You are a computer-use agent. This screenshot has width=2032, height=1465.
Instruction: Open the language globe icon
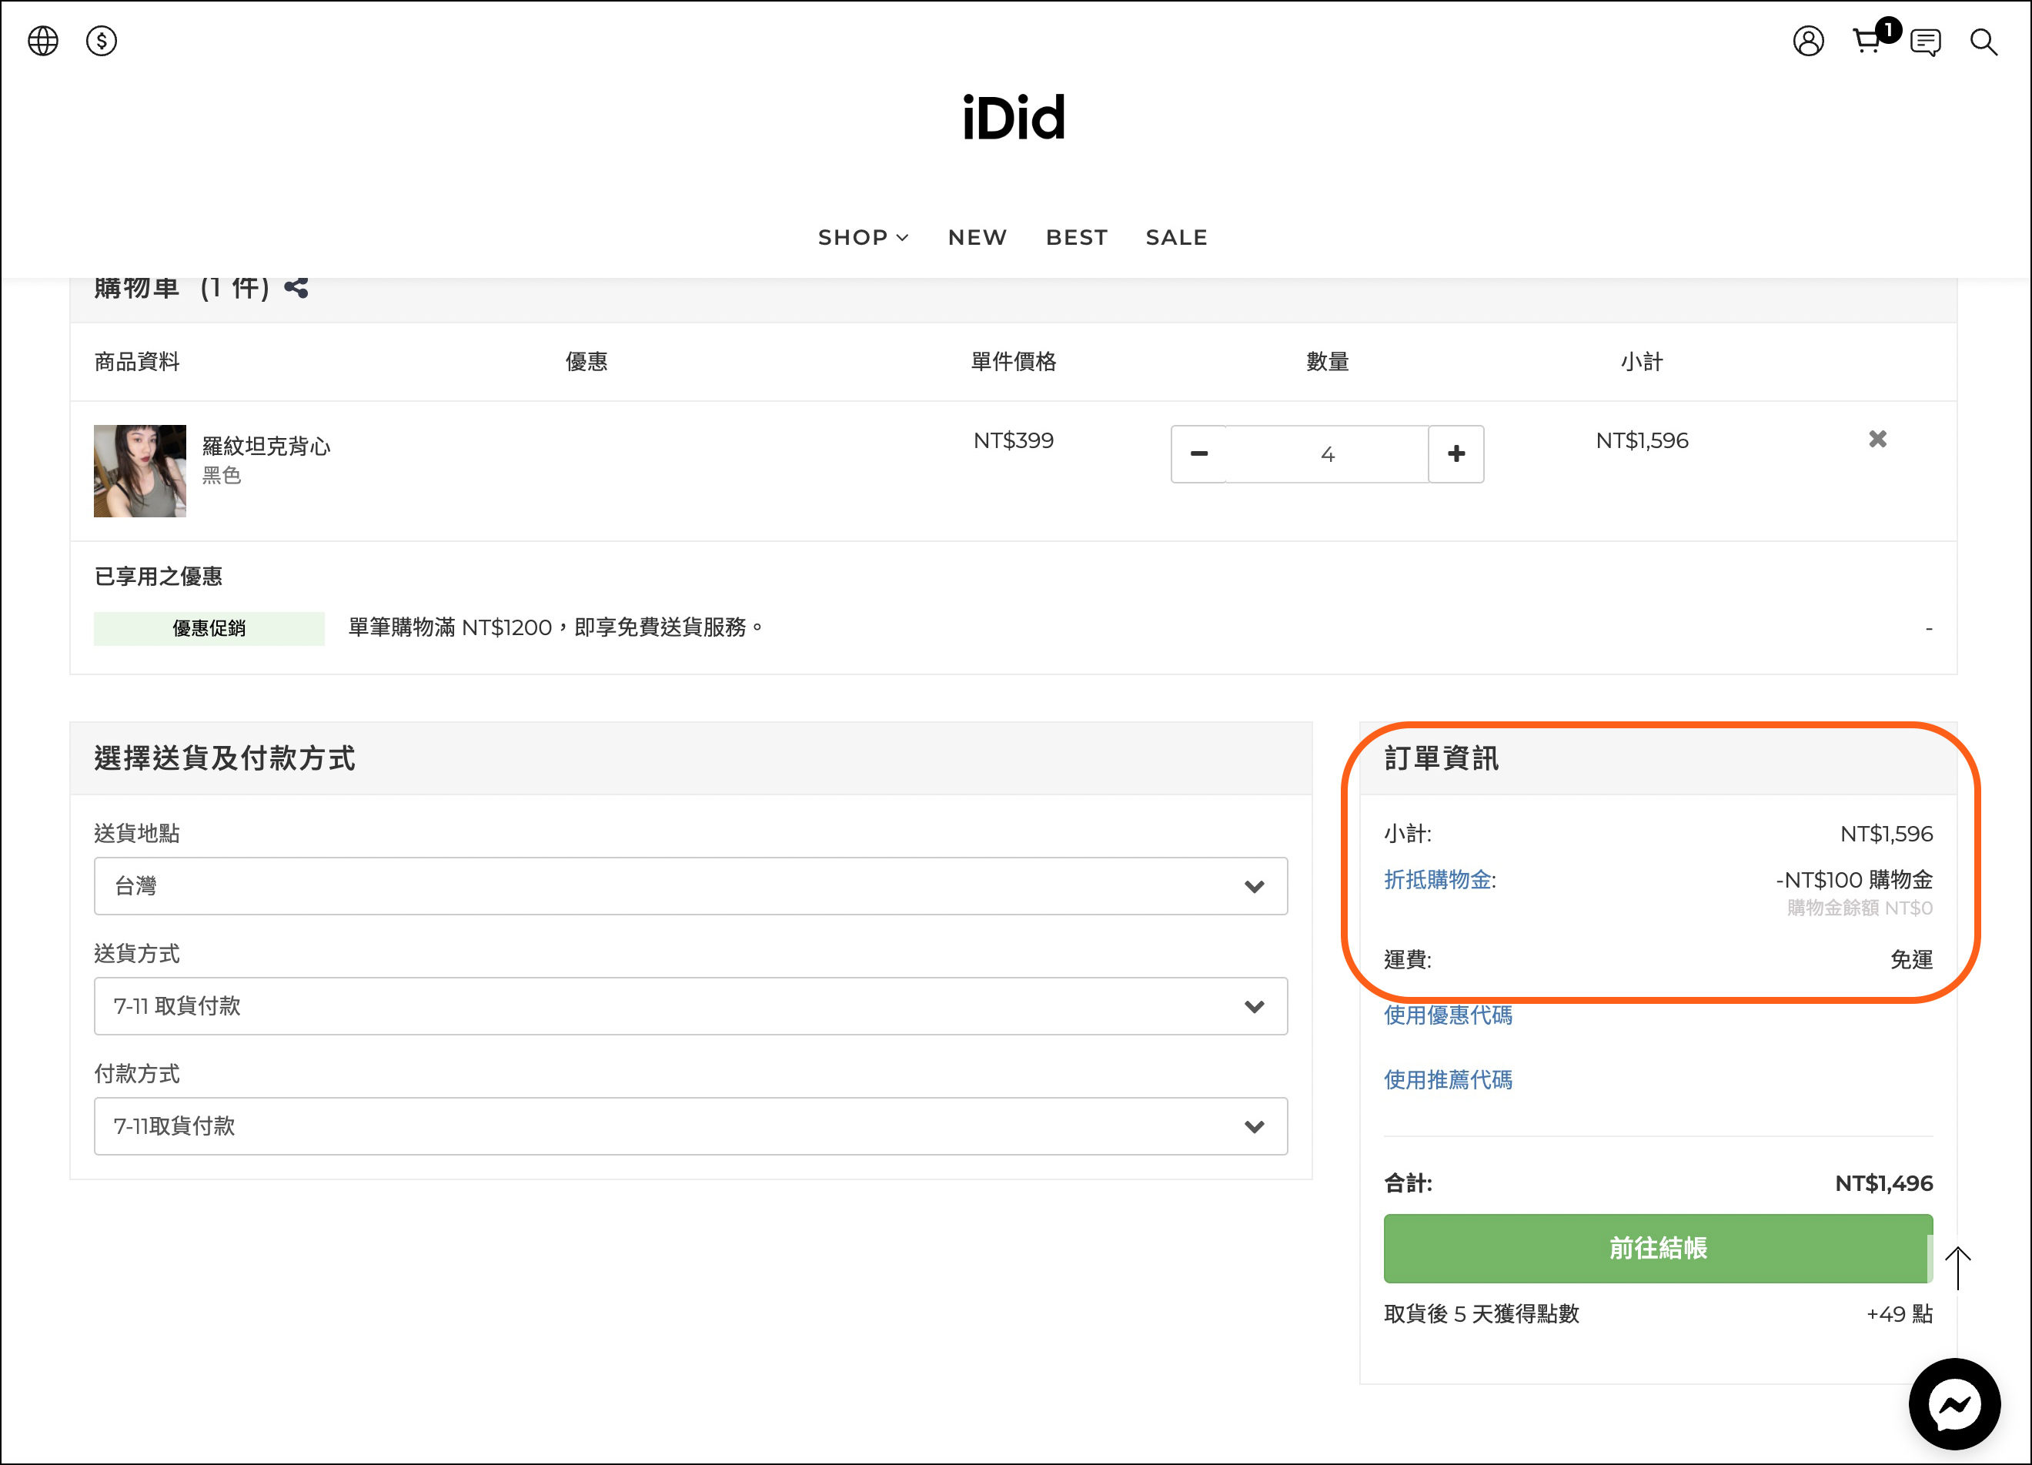pyautogui.click(x=43, y=42)
